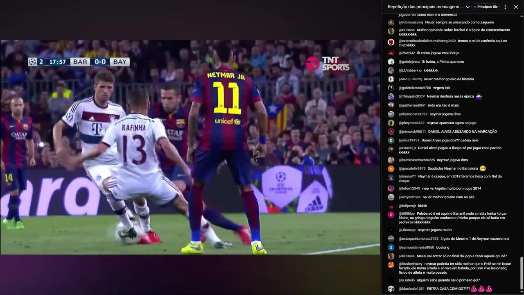Select username @johnwick90611

[x=412, y=132]
